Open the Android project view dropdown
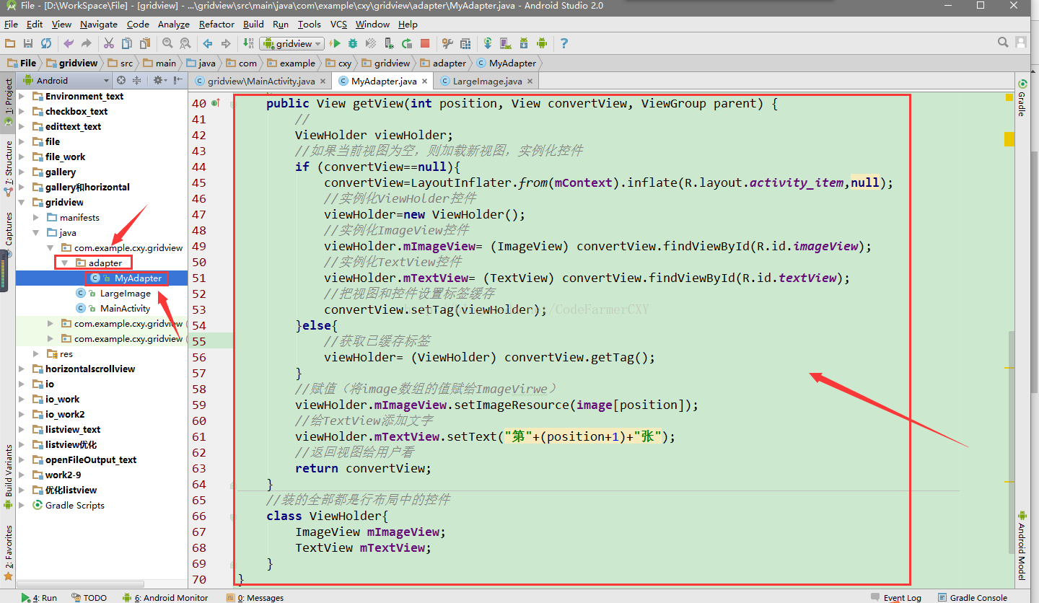 66,80
